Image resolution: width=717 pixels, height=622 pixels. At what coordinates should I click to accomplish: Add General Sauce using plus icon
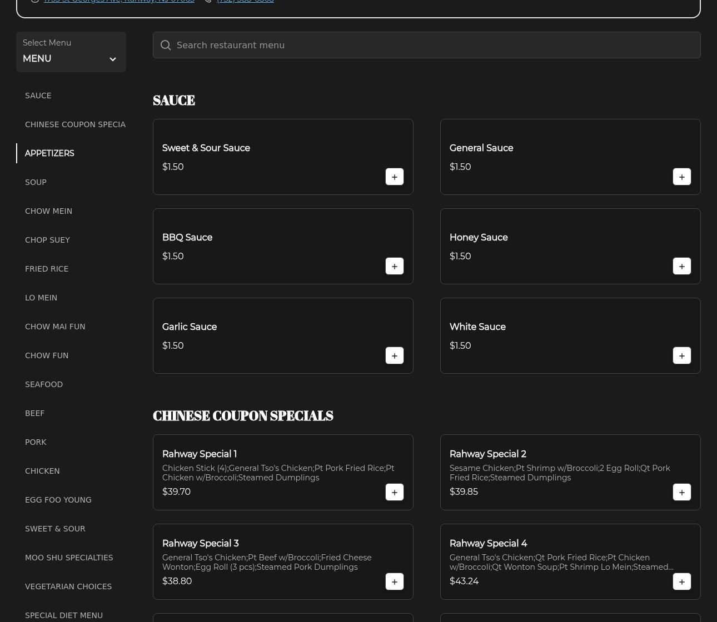point(681,177)
